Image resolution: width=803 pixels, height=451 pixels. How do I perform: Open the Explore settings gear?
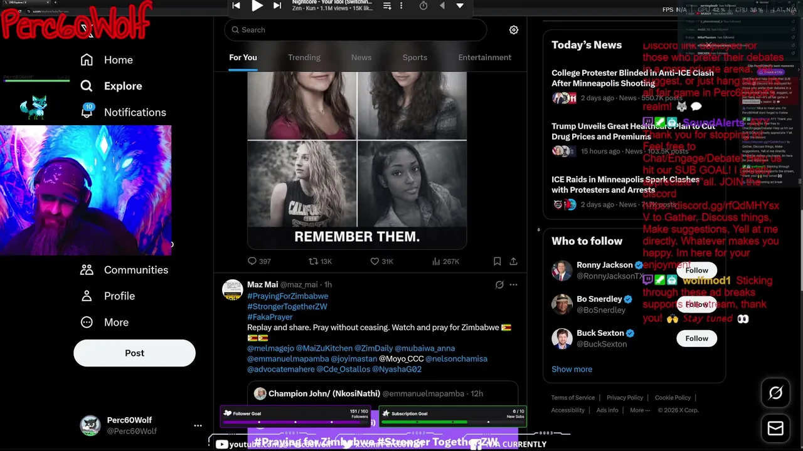pos(514,30)
